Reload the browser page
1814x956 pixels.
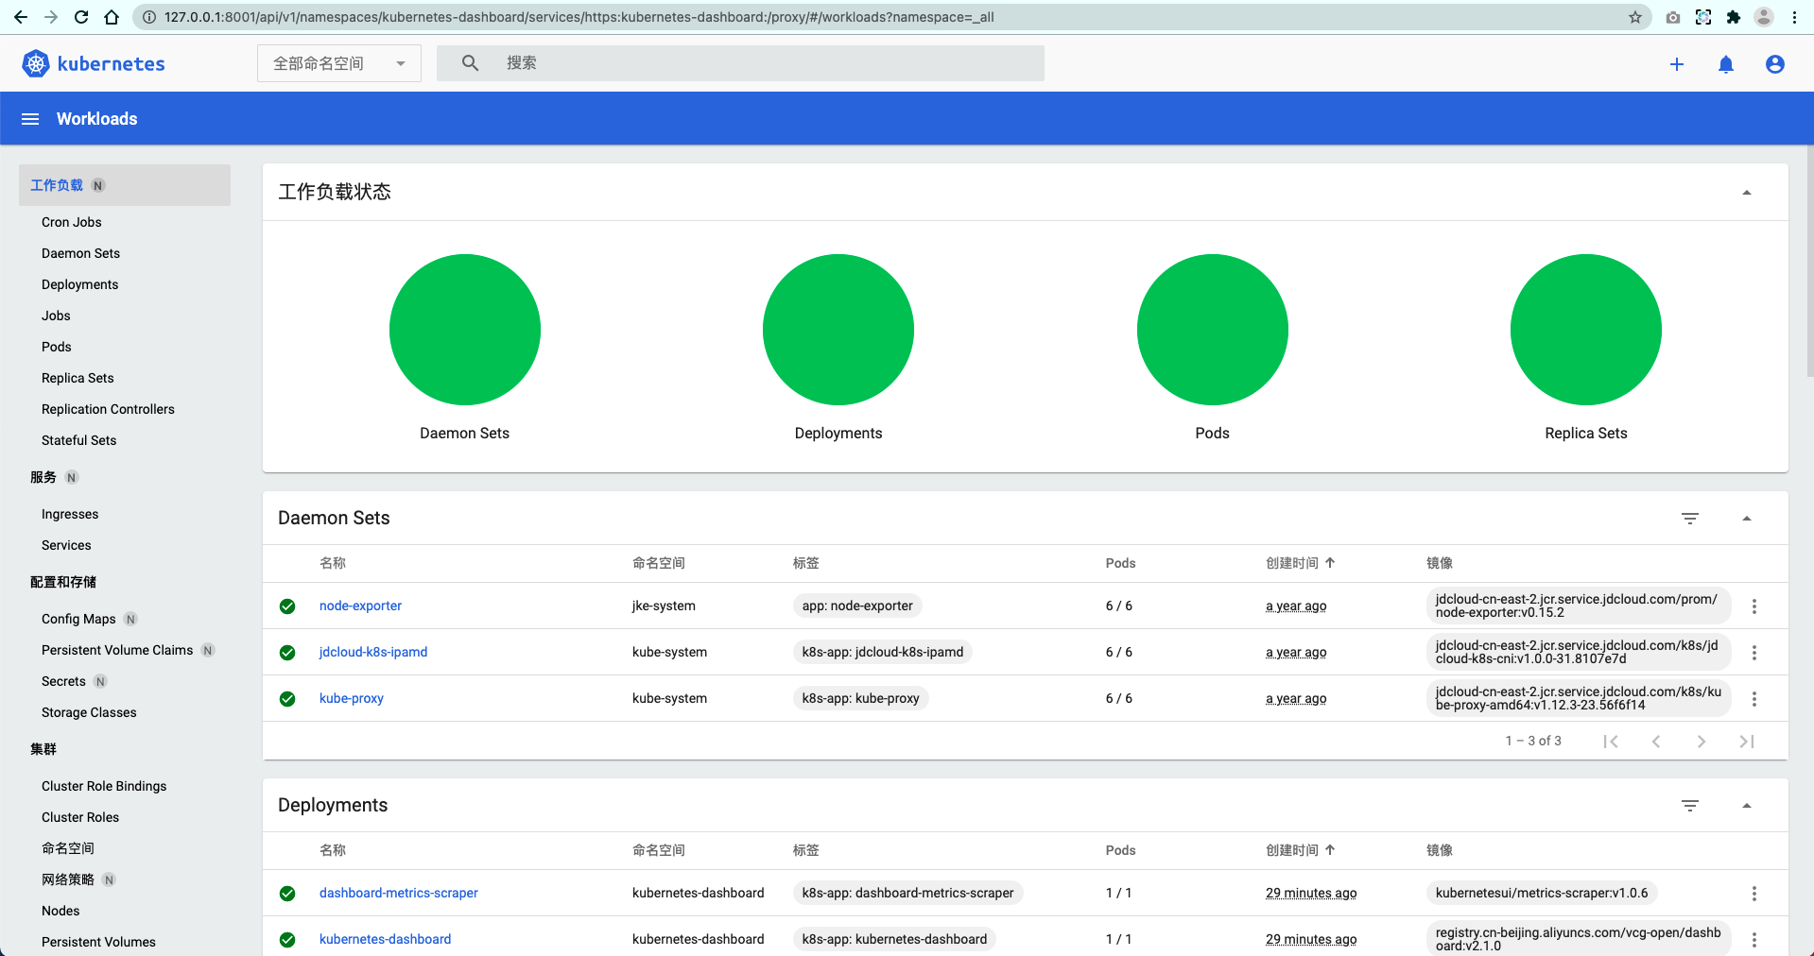81,17
